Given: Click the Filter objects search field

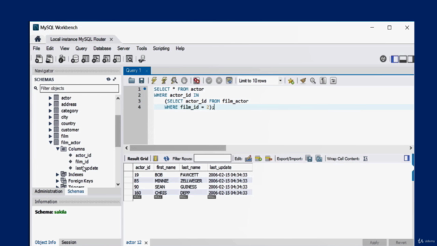Looking at the screenshot, I should coord(79,88).
